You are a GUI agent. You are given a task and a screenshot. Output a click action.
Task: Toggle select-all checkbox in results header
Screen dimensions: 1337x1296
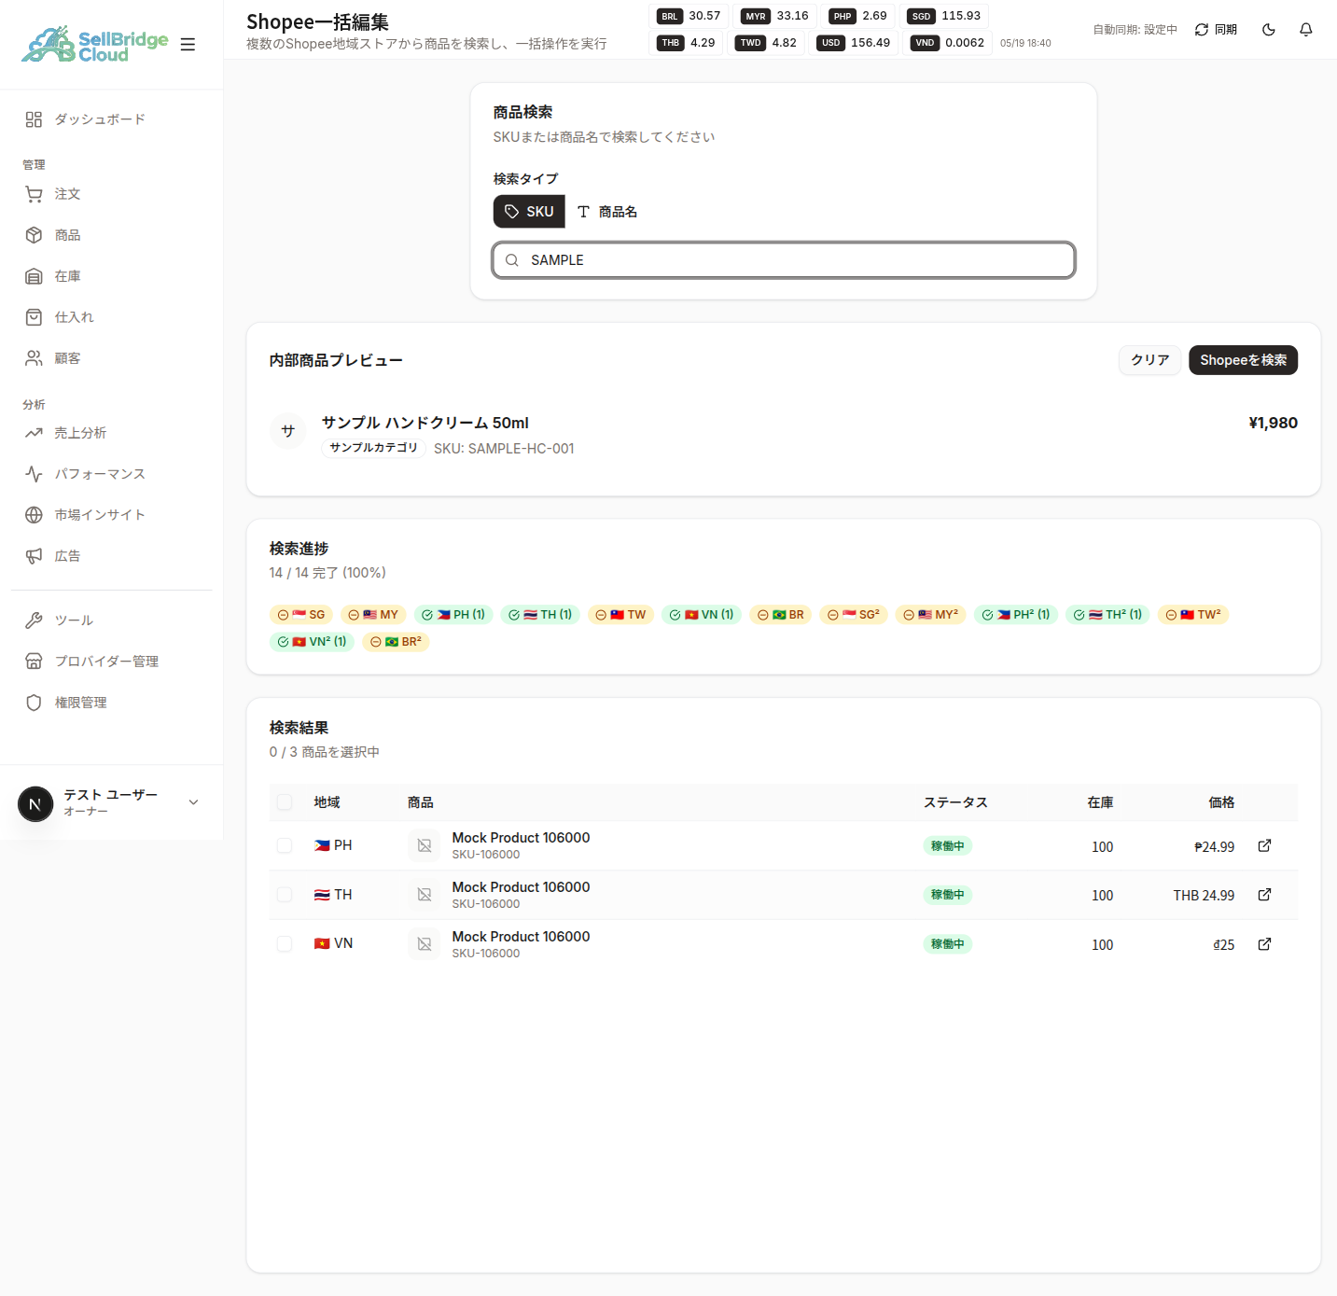click(x=285, y=802)
